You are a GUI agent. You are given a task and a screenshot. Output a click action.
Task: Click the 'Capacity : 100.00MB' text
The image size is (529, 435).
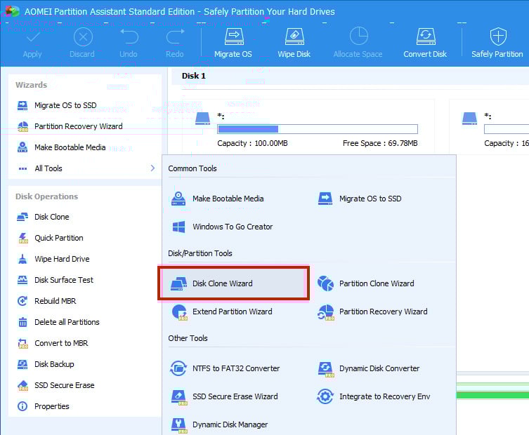[252, 143]
